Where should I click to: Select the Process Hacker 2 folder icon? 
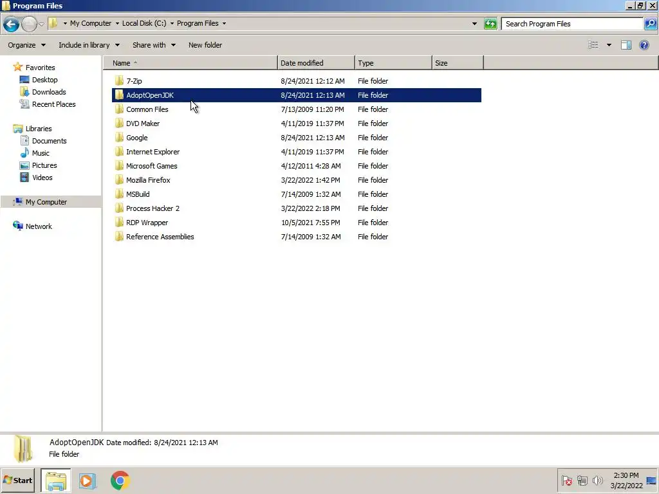(119, 208)
